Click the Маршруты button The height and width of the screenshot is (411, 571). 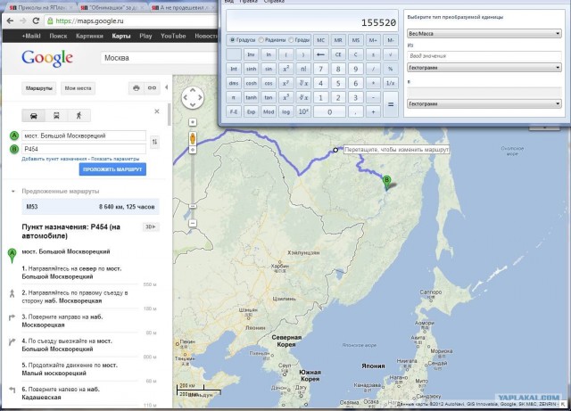[x=39, y=88]
